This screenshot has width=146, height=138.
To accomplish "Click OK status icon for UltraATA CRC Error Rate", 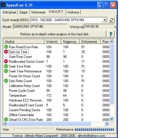I will coord(6,119).
